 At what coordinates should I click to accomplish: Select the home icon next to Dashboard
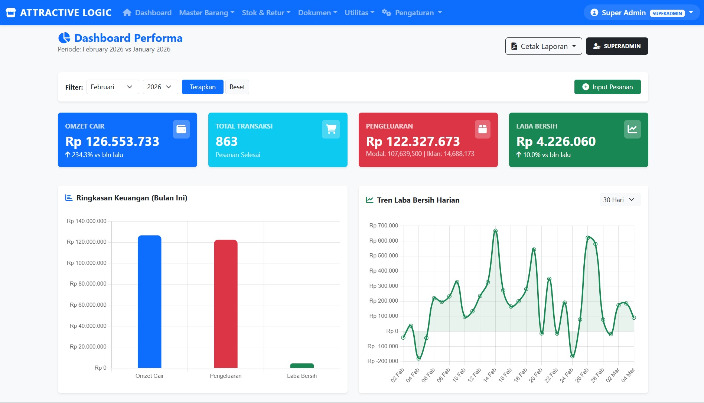point(126,12)
